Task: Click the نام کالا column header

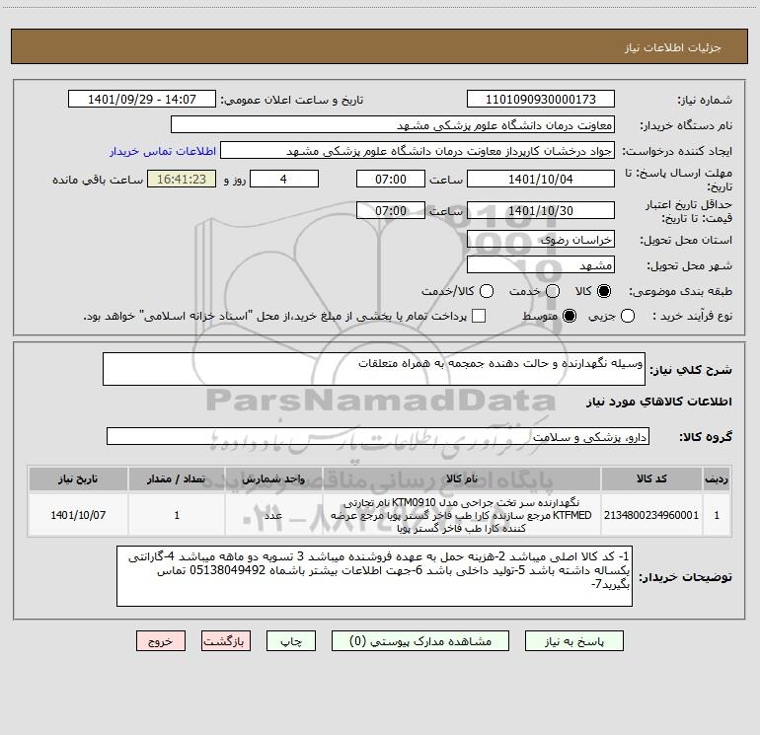Action: click(462, 478)
